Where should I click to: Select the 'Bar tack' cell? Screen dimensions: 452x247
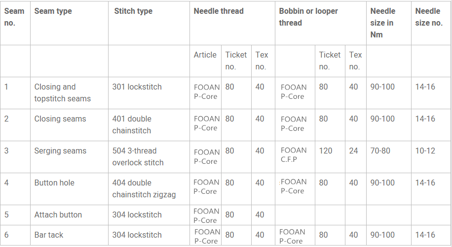69,235
